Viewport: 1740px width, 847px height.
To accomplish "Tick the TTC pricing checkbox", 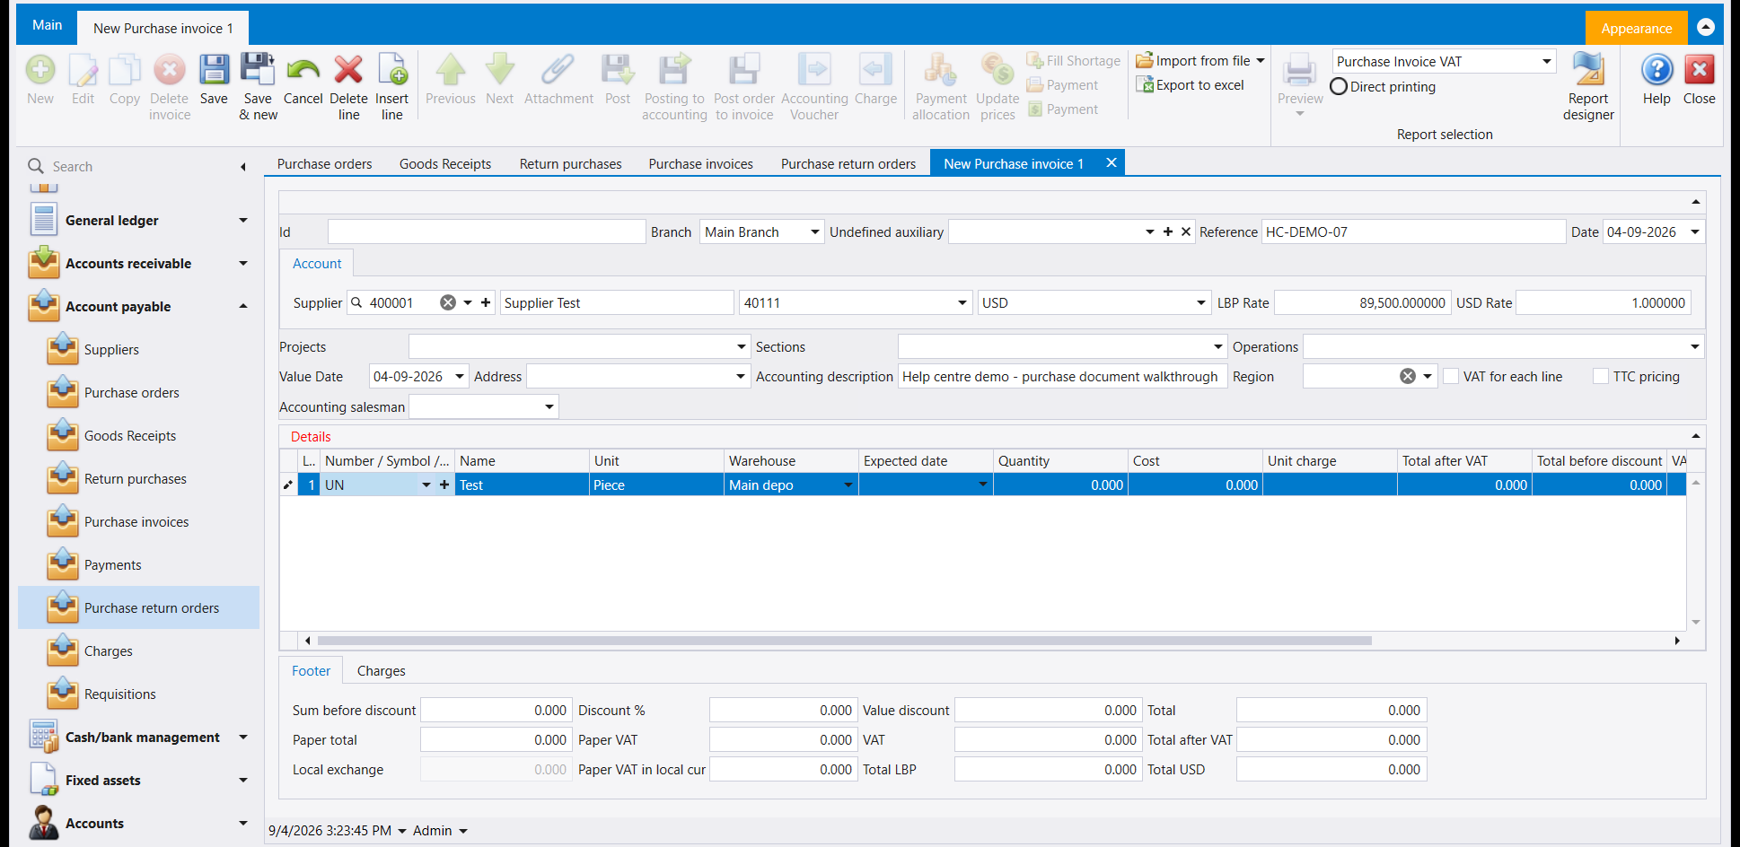I will 1601,377.
